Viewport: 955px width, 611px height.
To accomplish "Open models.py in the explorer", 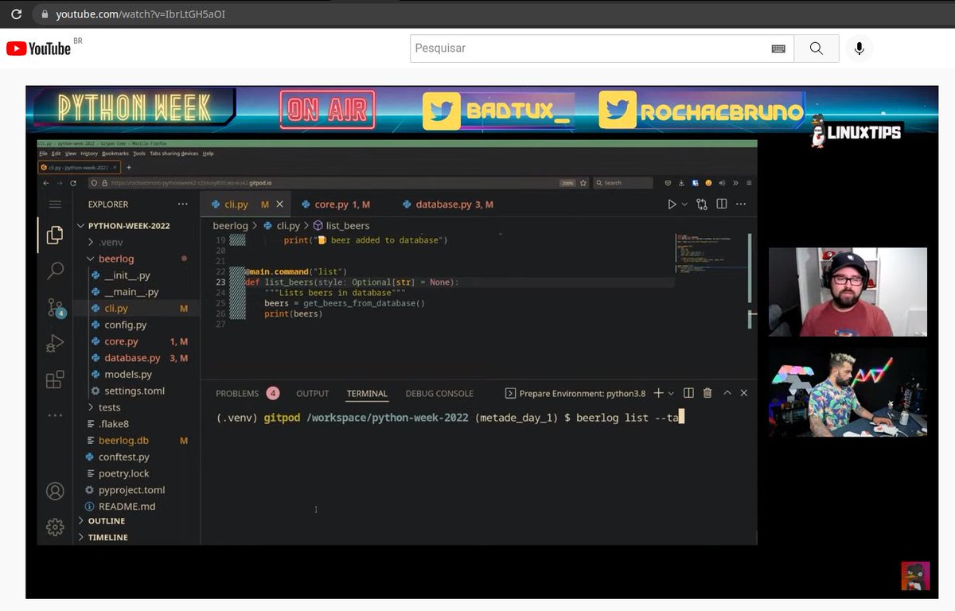I will pos(128,374).
